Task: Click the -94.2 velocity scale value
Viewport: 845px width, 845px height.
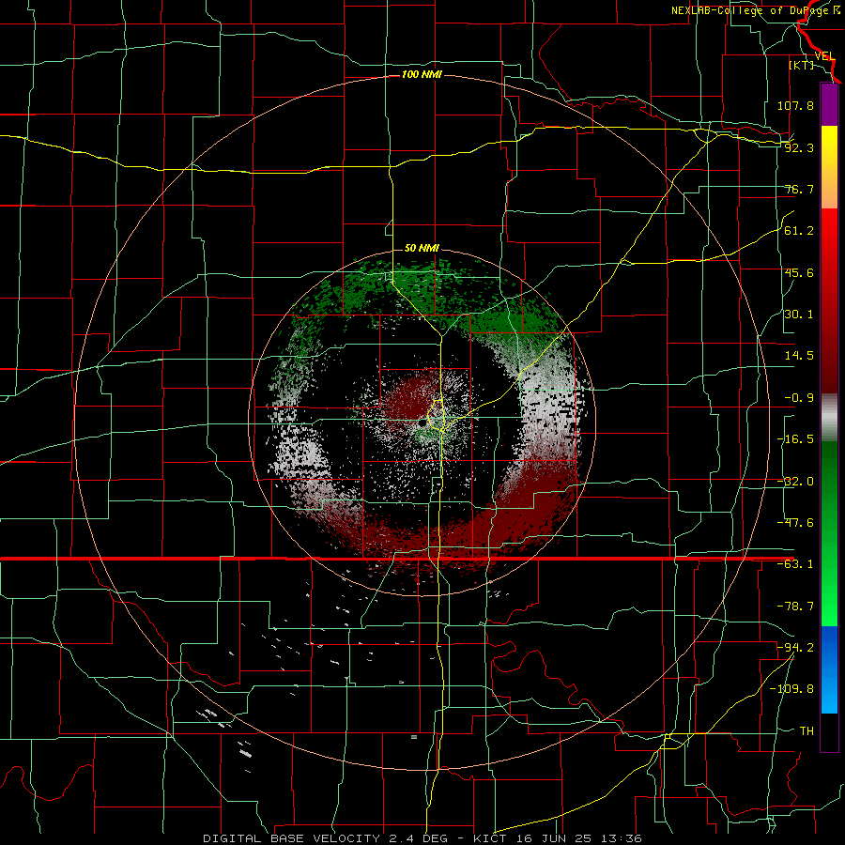Action: [x=795, y=647]
